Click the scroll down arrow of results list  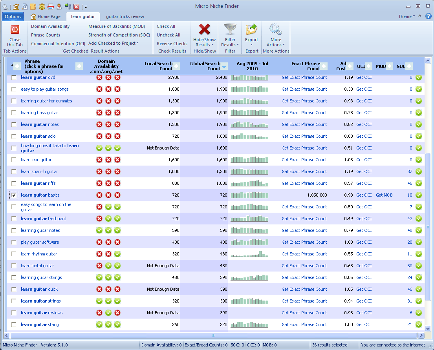pyautogui.click(x=428, y=328)
